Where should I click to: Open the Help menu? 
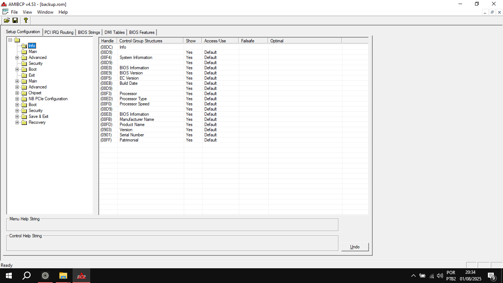[x=63, y=12]
